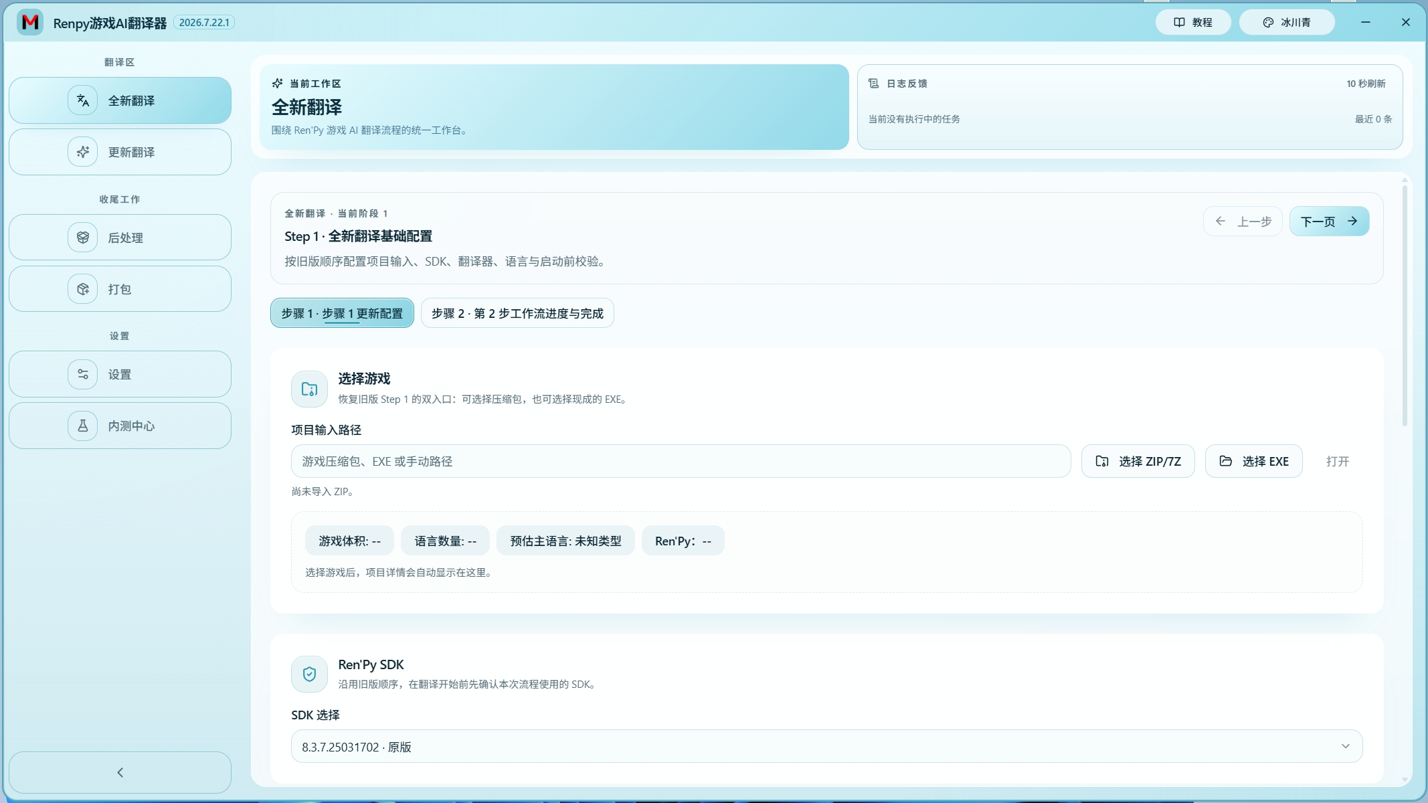The height and width of the screenshot is (803, 1428).
Task: Click the Ren'Py version chip
Action: pyautogui.click(x=683, y=541)
